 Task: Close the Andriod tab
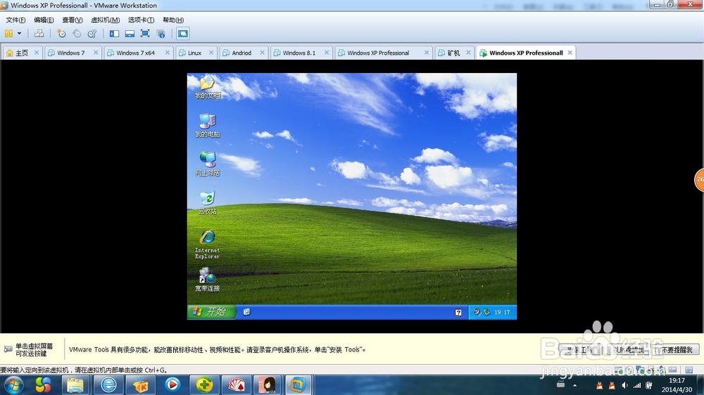[x=262, y=53]
